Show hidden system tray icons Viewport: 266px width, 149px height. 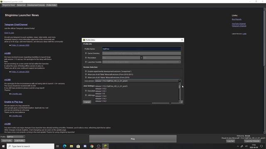(x=238, y=146)
